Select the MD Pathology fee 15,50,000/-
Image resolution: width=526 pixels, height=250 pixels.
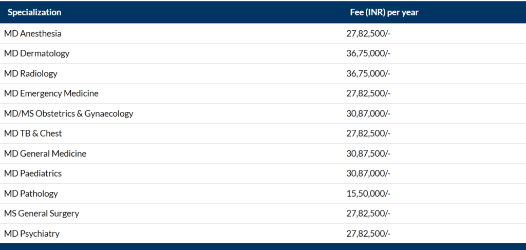(x=368, y=194)
